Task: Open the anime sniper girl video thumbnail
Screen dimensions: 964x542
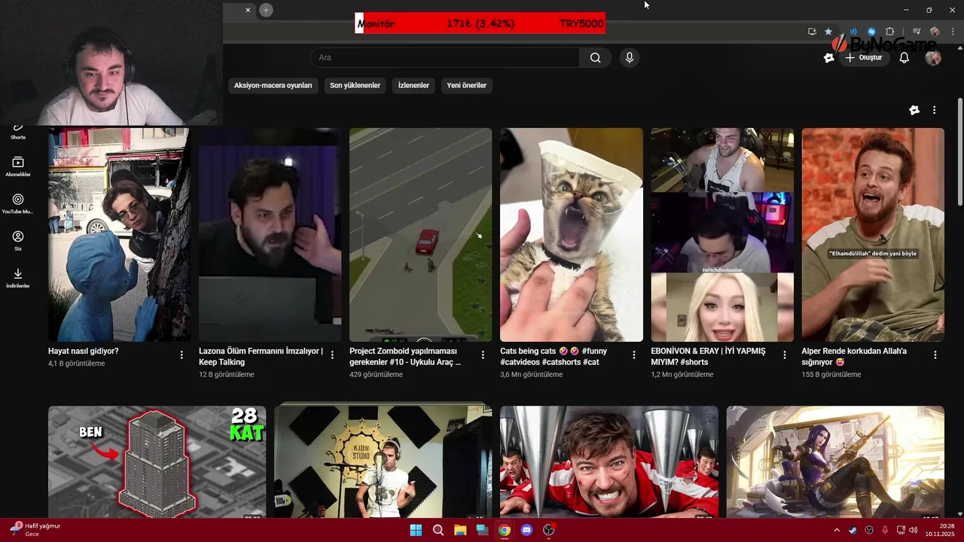Action: click(x=835, y=462)
